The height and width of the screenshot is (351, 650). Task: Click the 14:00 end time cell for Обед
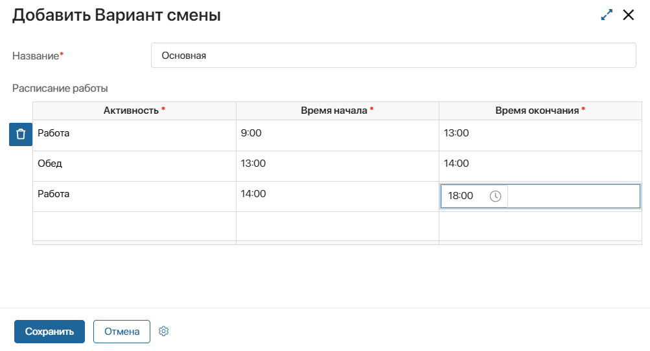click(540, 164)
